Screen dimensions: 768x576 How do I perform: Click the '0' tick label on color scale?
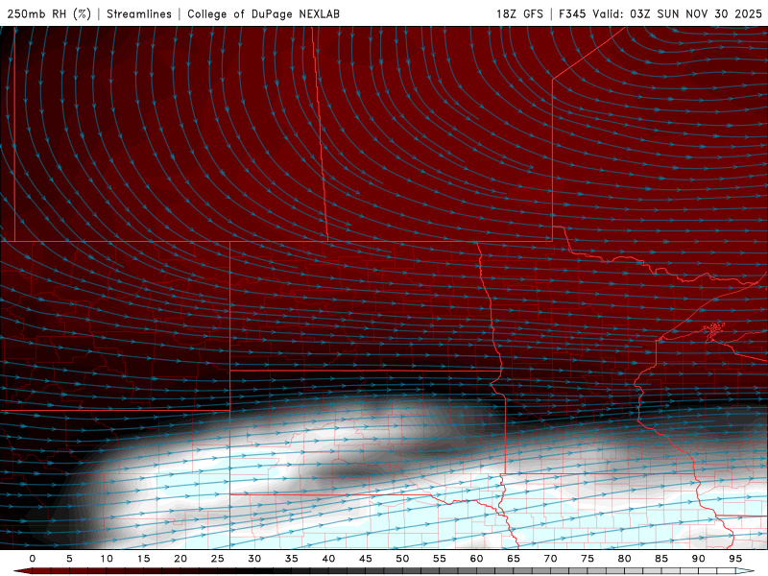click(33, 559)
